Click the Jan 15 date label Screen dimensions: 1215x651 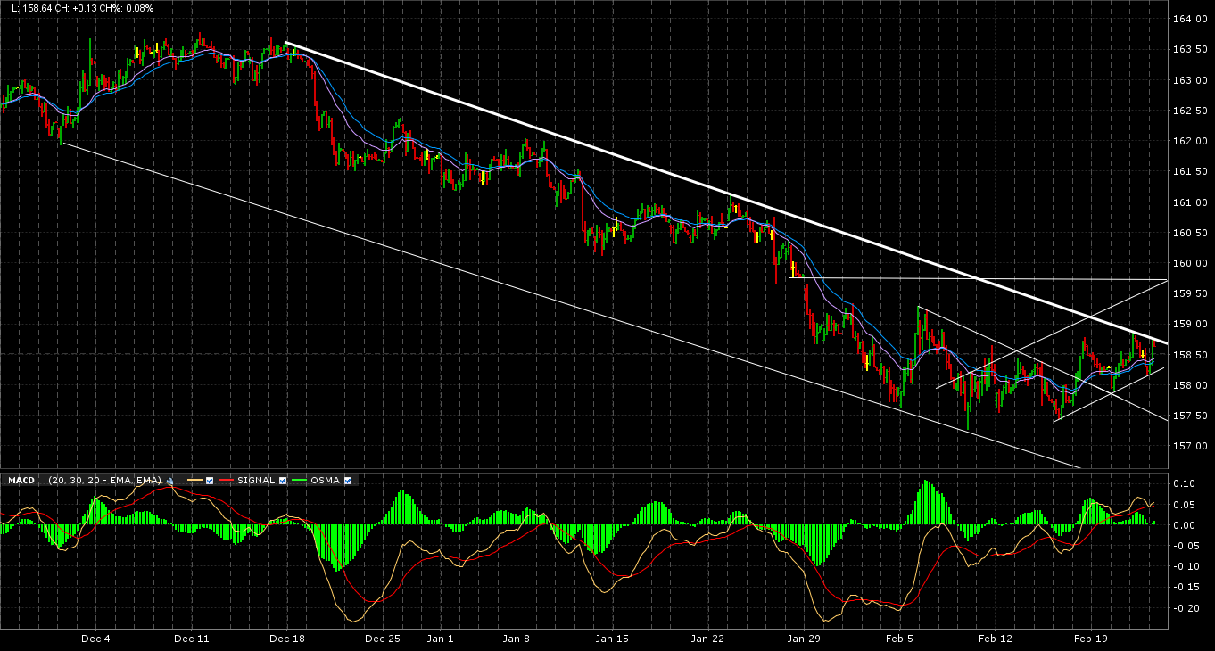coord(612,639)
